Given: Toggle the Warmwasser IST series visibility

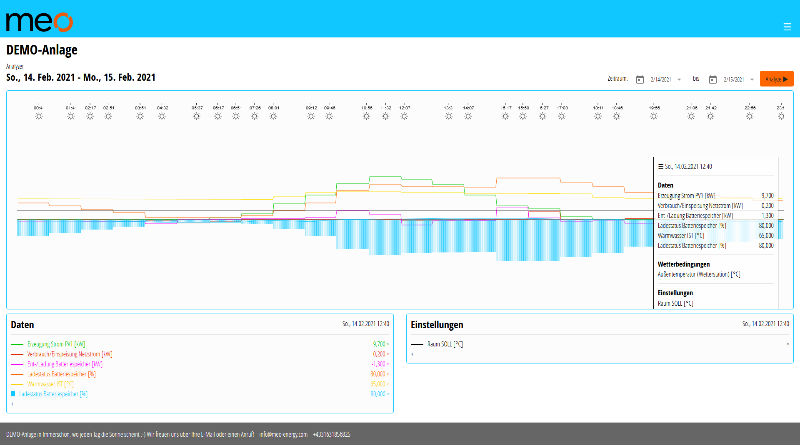Looking at the screenshot, I should pos(50,384).
